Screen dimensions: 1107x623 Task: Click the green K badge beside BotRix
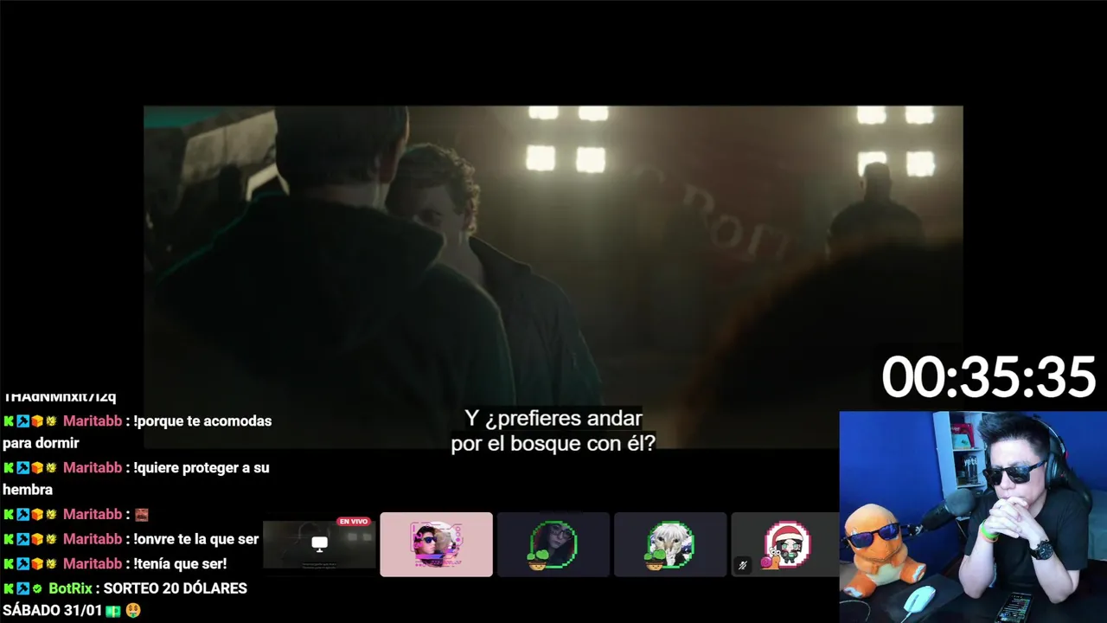9,588
